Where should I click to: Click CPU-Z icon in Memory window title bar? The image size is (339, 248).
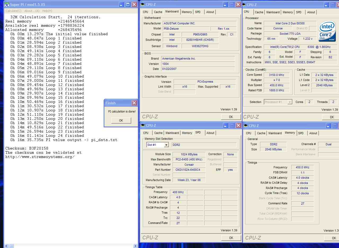tap(246, 126)
